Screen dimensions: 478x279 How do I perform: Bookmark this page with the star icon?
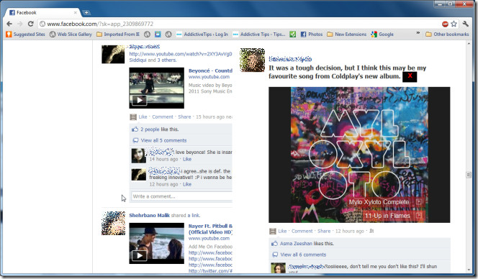click(454, 24)
